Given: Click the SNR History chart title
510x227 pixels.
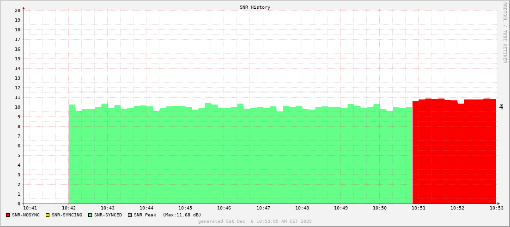Looking at the screenshot, I should 255,7.
